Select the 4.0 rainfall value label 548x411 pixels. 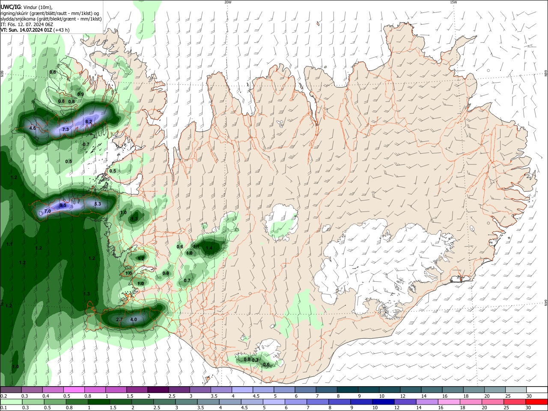[134, 320]
